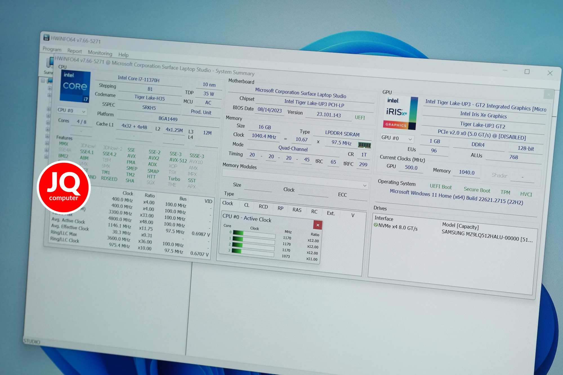Close the CPU #0 Active Clock panel

[x=318, y=225]
